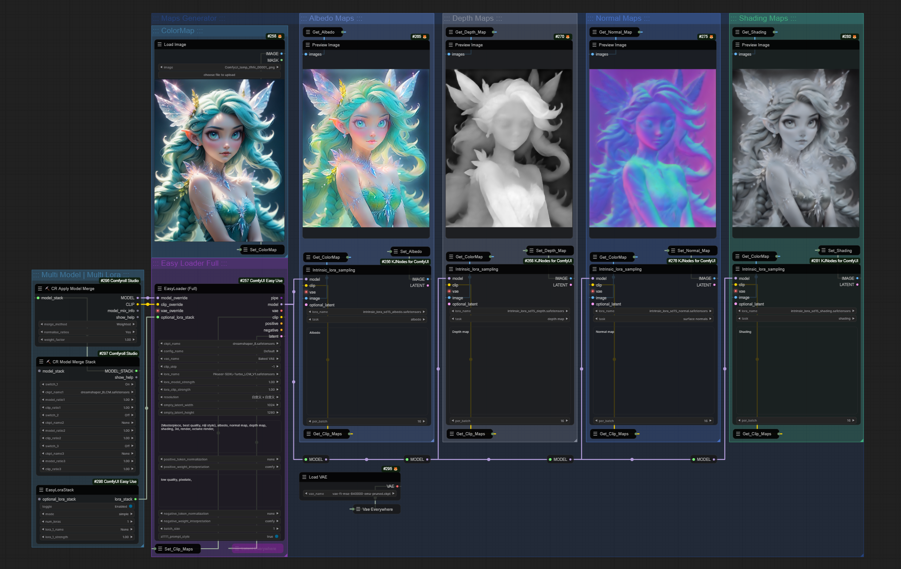Click menu icon on Load VAE node
Image resolution: width=901 pixels, height=569 pixels.
pyautogui.click(x=304, y=477)
